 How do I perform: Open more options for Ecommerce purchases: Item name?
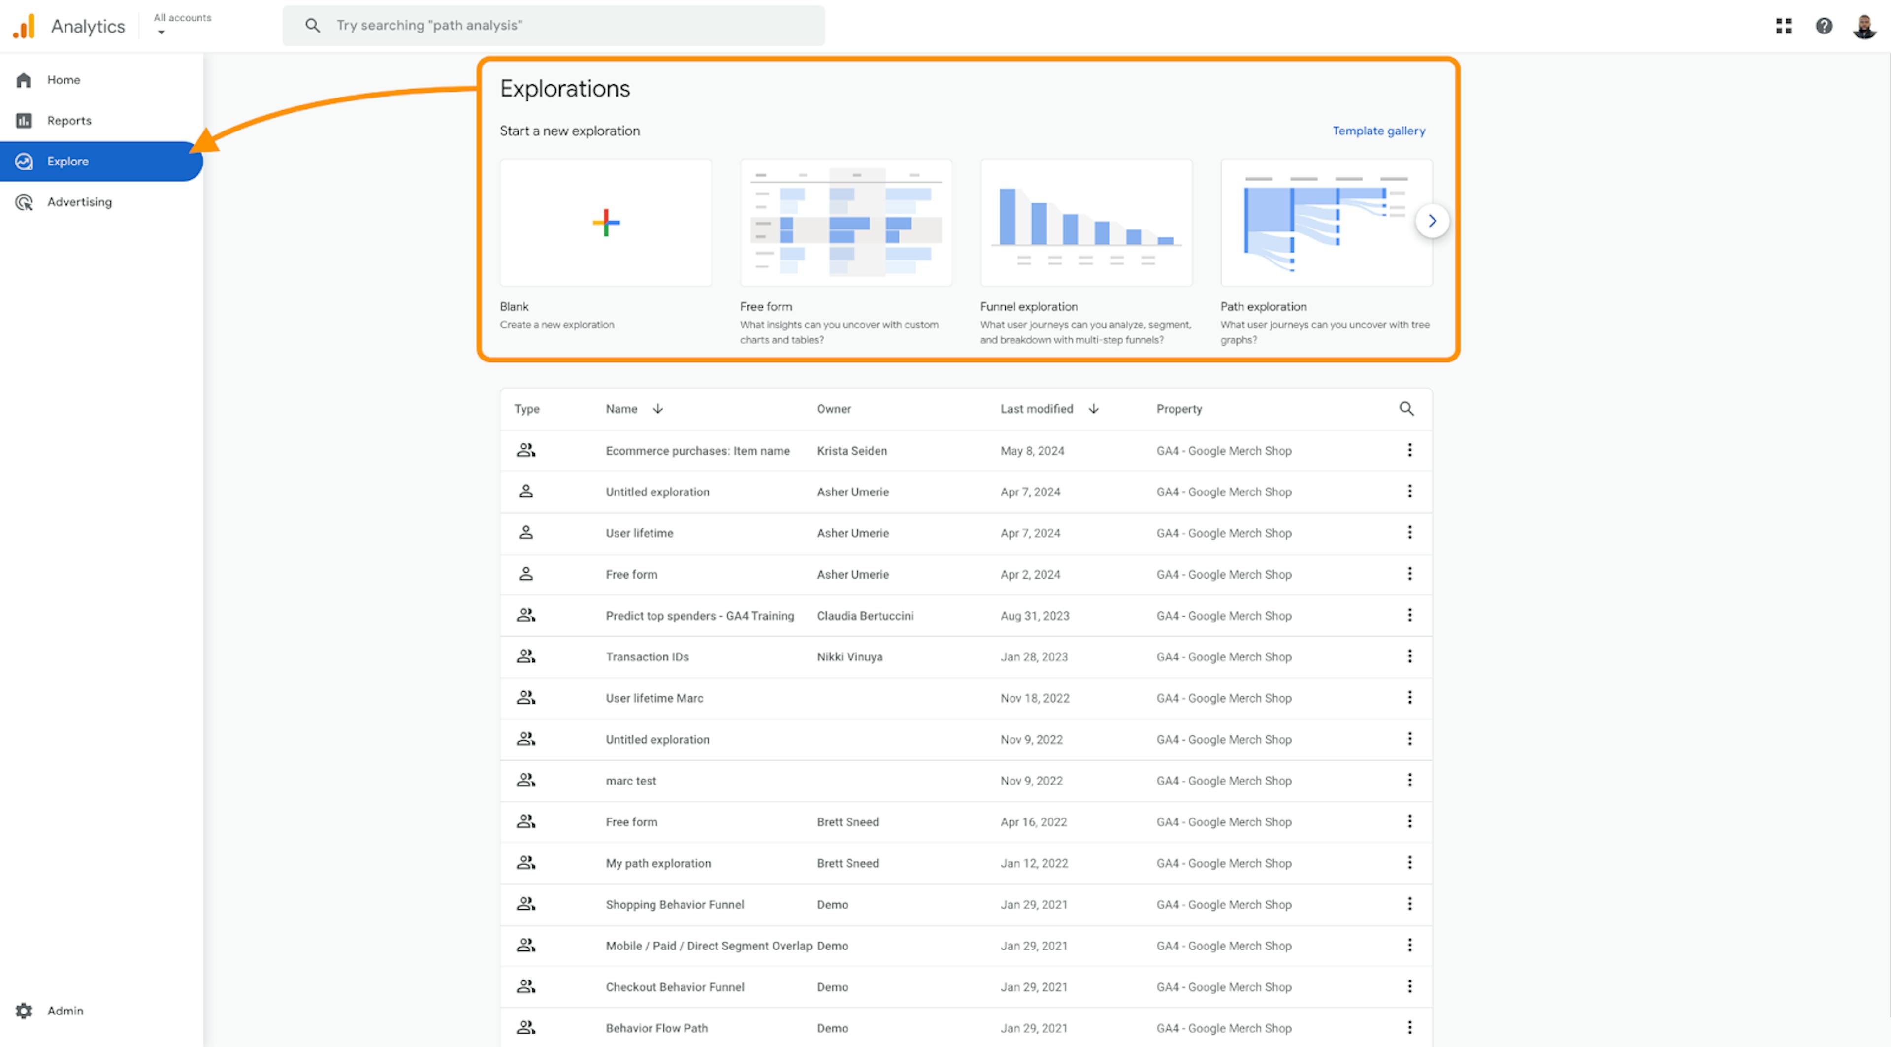(1409, 450)
